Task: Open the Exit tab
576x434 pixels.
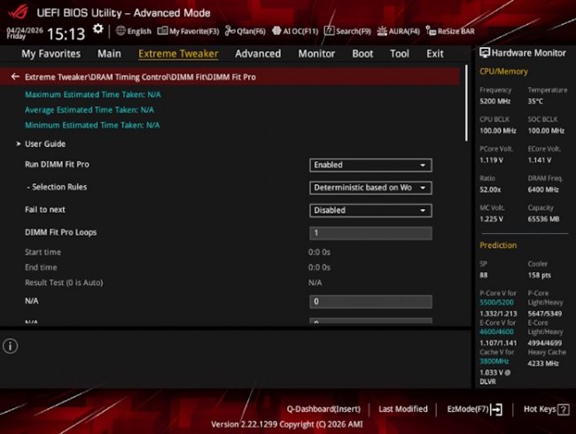Action: 435,54
